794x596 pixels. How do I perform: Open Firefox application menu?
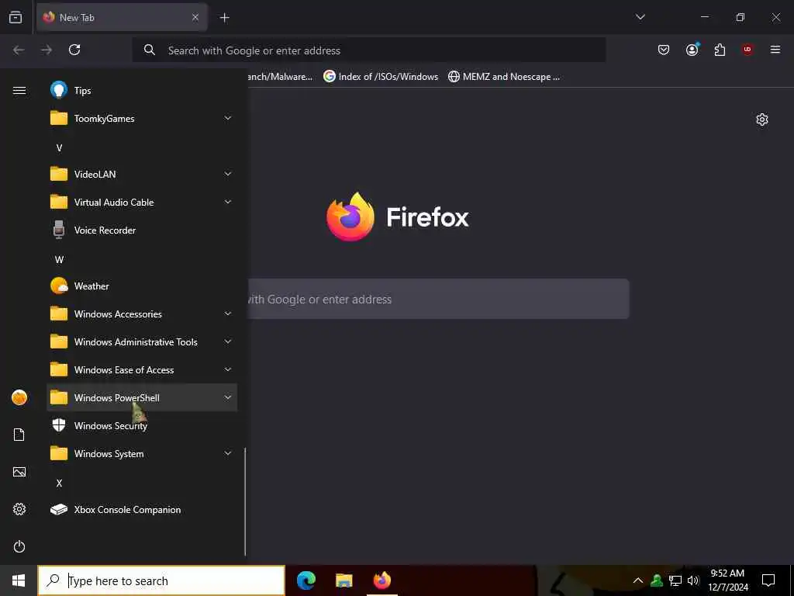click(x=775, y=50)
